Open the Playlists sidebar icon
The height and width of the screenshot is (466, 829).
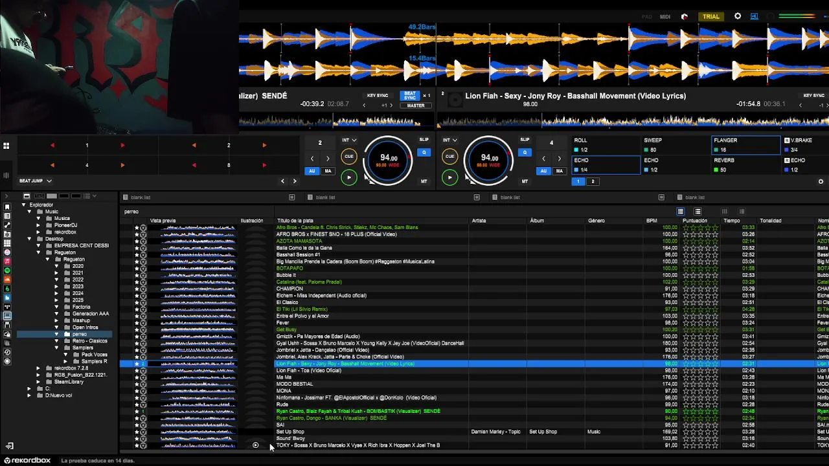[x=7, y=216]
